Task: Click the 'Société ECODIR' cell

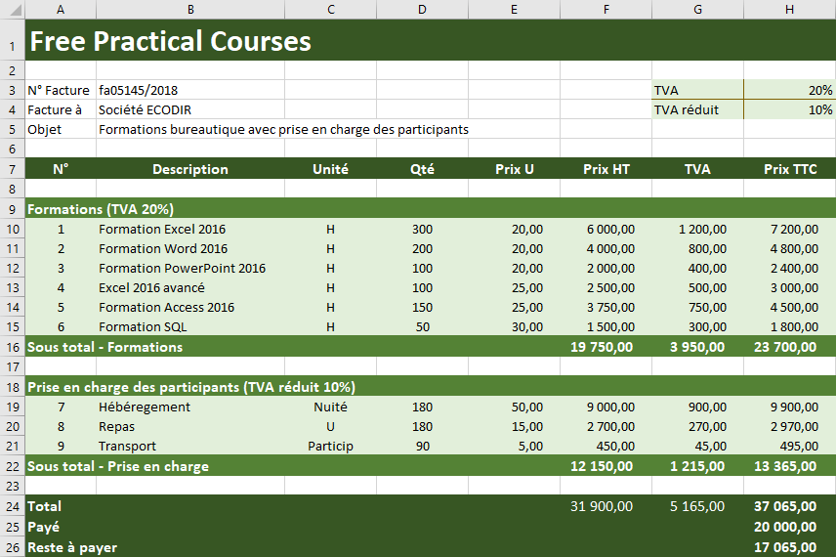Action: point(144,109)
